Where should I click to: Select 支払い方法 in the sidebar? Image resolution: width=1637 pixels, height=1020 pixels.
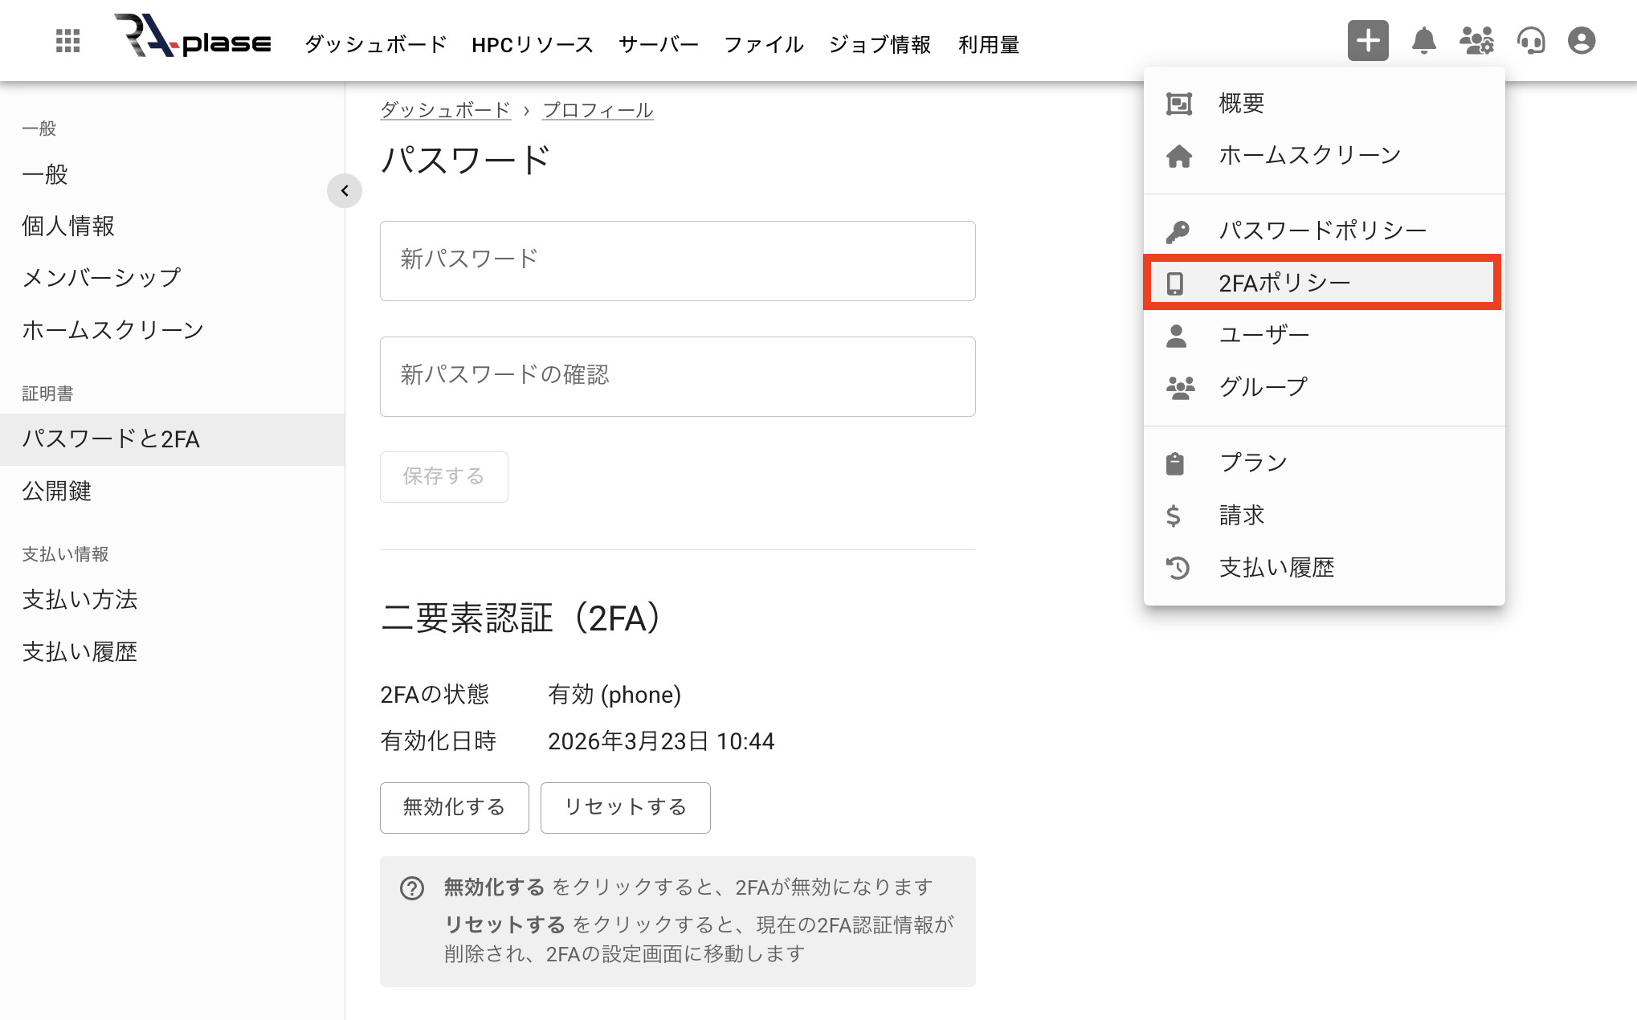coord(80,599)
